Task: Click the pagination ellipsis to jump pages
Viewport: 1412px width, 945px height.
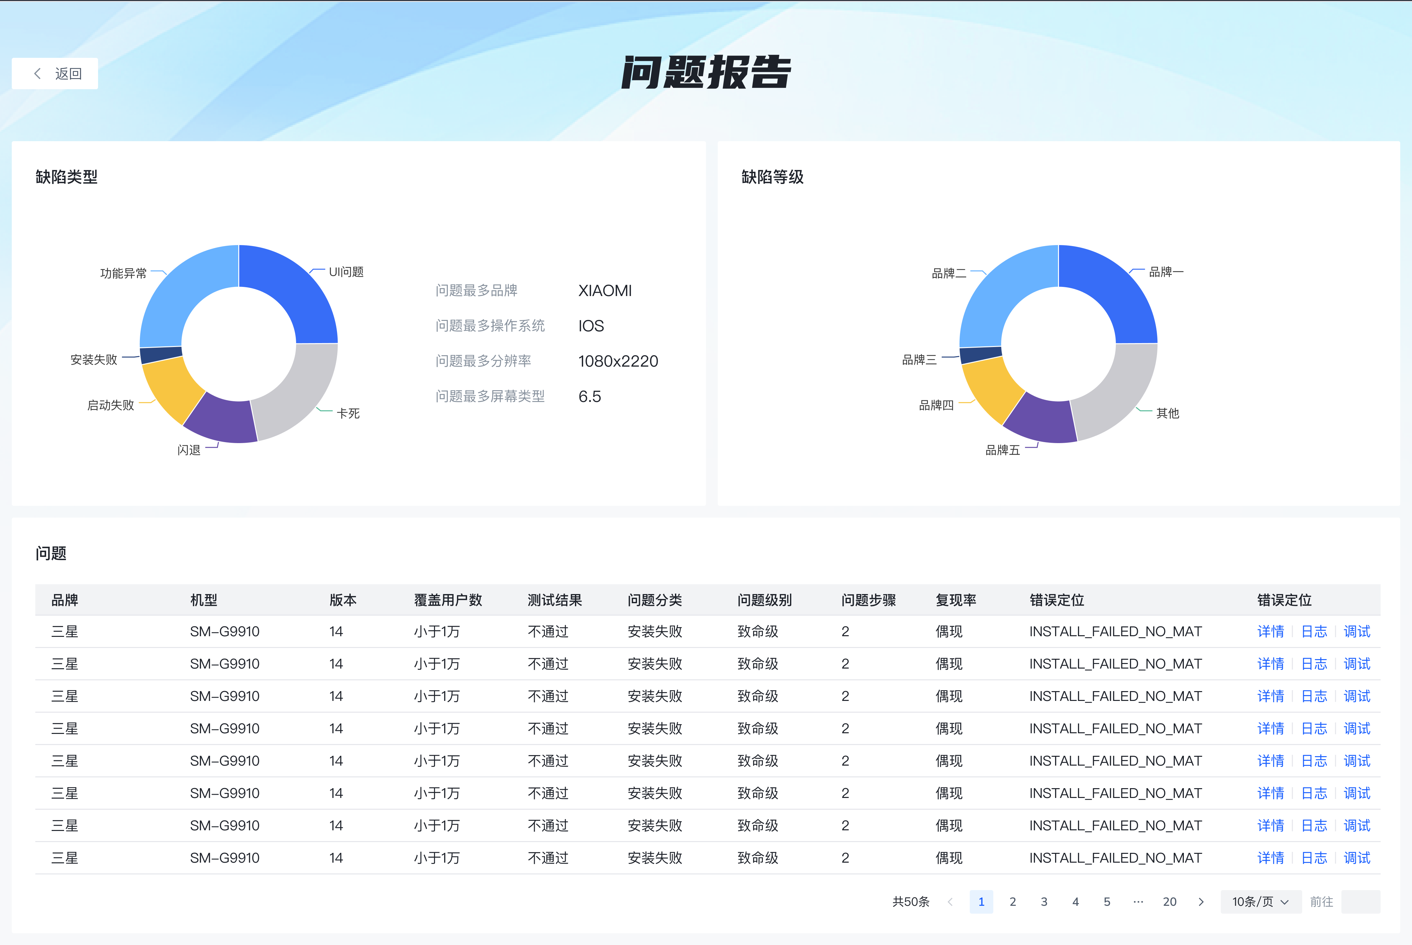Action: 1138,902
